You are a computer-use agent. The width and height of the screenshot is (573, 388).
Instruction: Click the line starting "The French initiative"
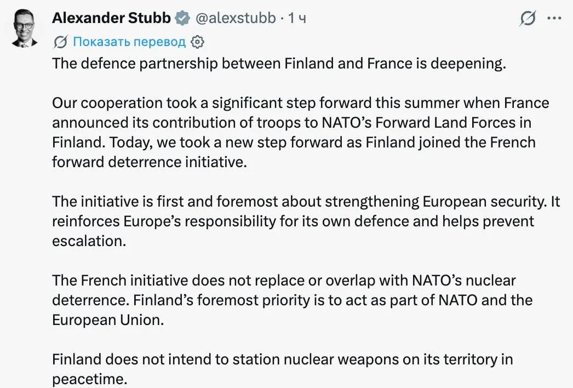[284, 281]
